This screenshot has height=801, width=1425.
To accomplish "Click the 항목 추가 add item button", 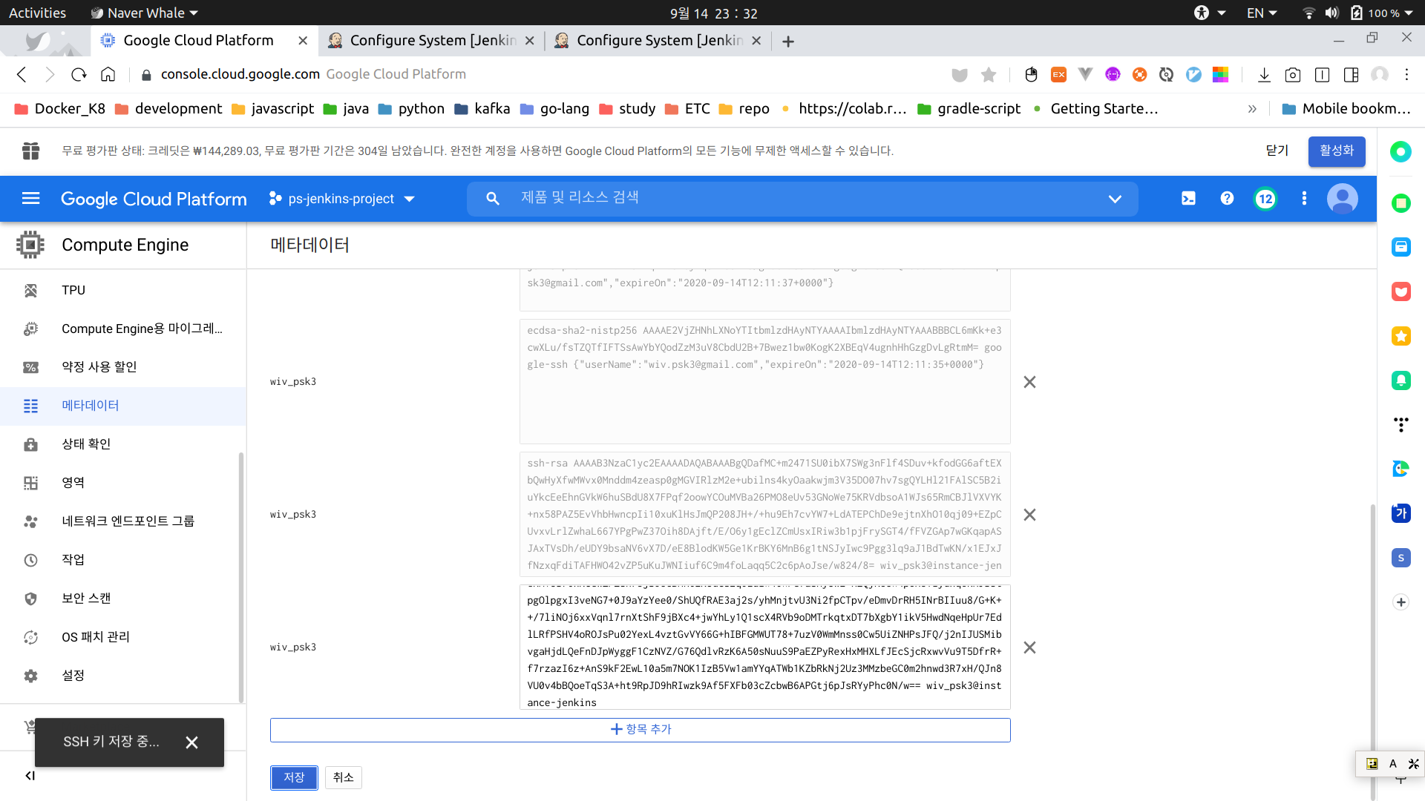I will coord(640,729).
